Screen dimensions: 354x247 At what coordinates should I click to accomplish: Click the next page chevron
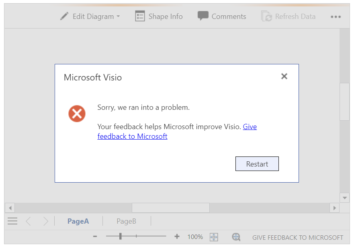[x=45, y=221]
